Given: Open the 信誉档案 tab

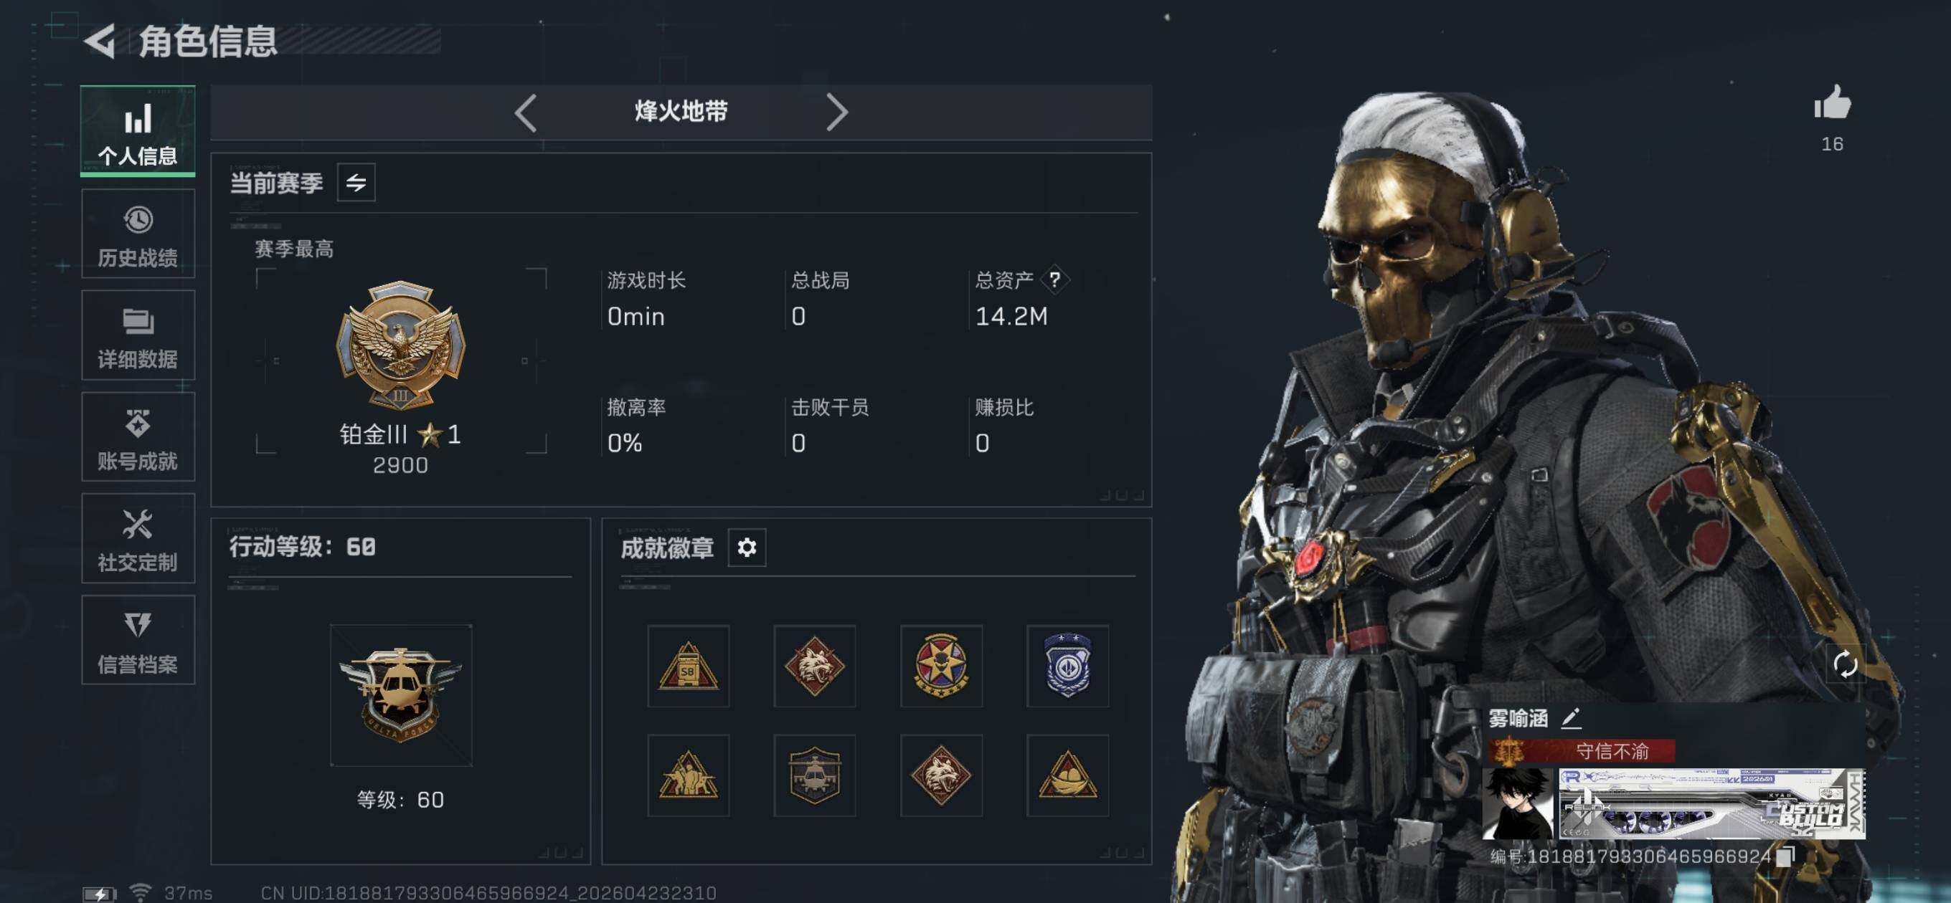Looking at the screenshot, I should pyautogui.click(x=137, y=639).
